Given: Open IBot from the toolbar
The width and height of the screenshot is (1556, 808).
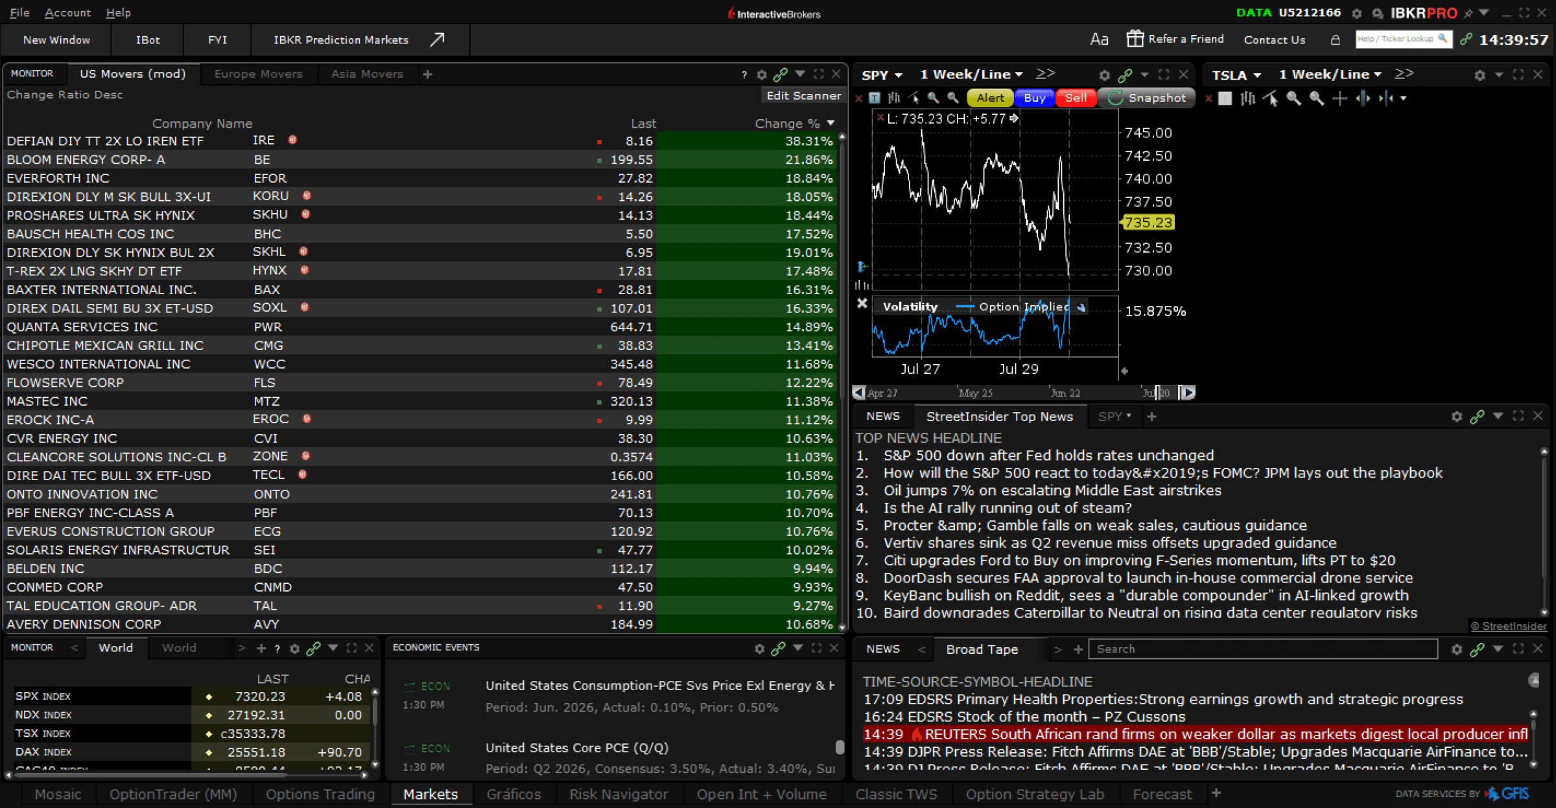Looking at the screenshot, I should pos(148,40).
